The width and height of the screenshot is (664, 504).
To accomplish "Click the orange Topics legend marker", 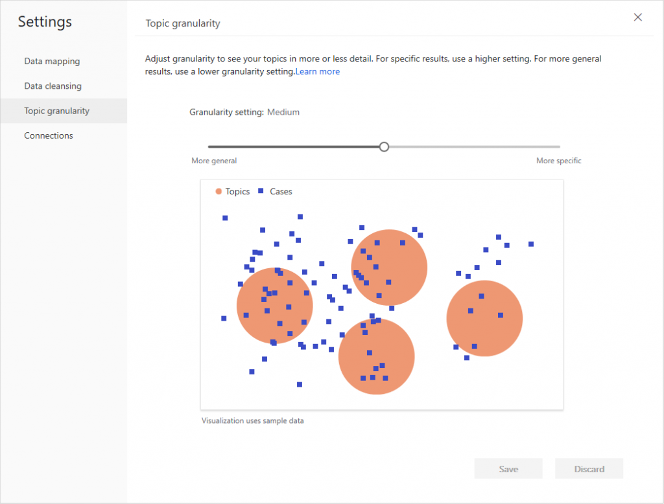I will coord(219,191).
